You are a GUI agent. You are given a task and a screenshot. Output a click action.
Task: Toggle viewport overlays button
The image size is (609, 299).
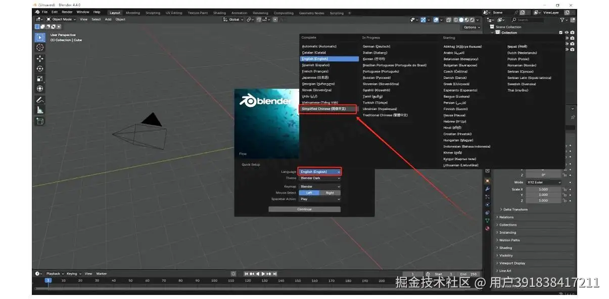coord(435,20)
